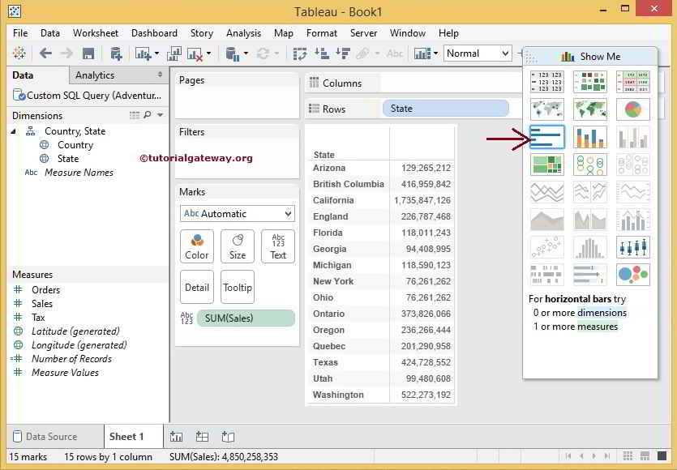Viewport: 677px width, 470px height.
Task: Click new dashboard icon in bottom bar
Action: click(202, 437)
